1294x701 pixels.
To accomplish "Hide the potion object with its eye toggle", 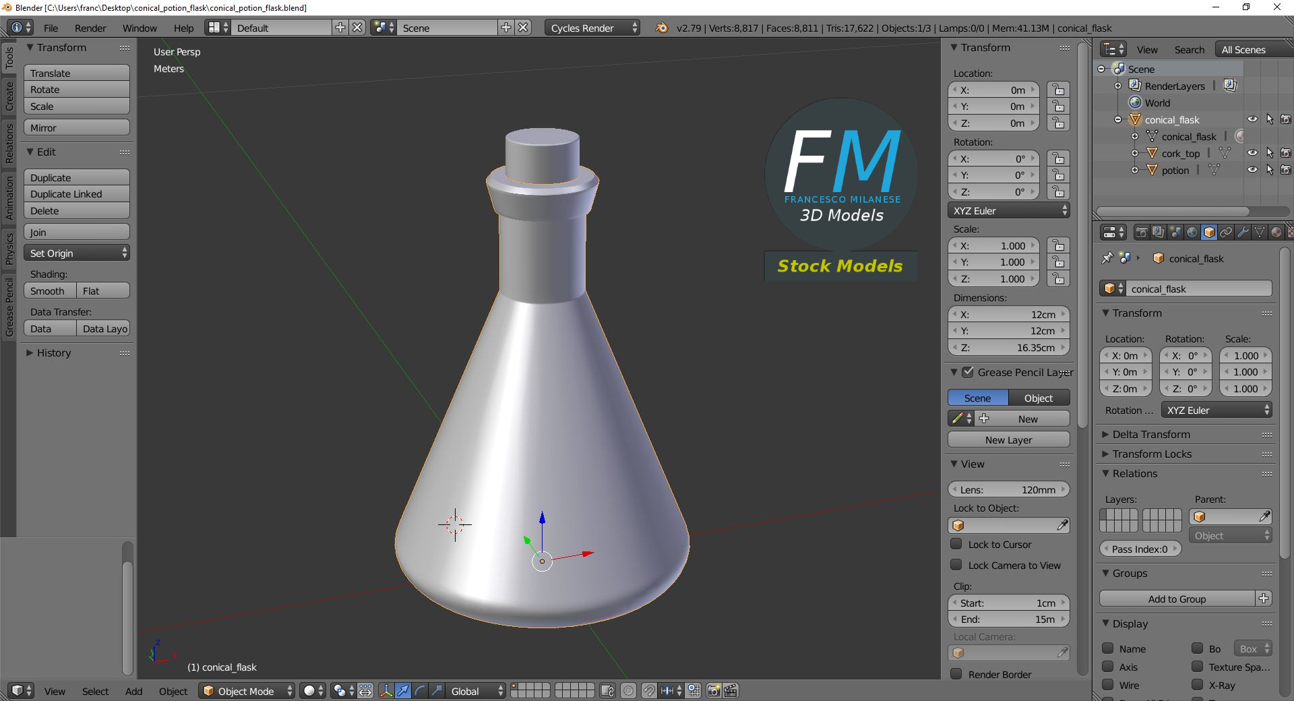I will point(1253,169).
